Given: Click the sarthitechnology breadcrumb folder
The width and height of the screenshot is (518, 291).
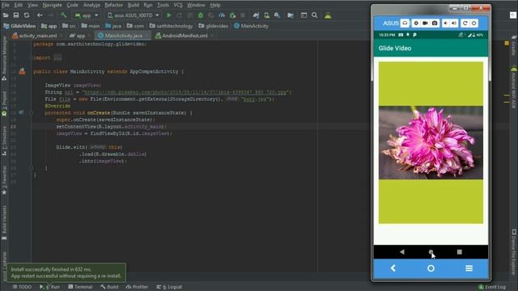Looking at the screenshot, I should pos(171,26).
